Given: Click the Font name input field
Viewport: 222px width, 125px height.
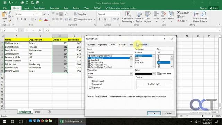Looking at the screenshot, I should pos(110,52).
